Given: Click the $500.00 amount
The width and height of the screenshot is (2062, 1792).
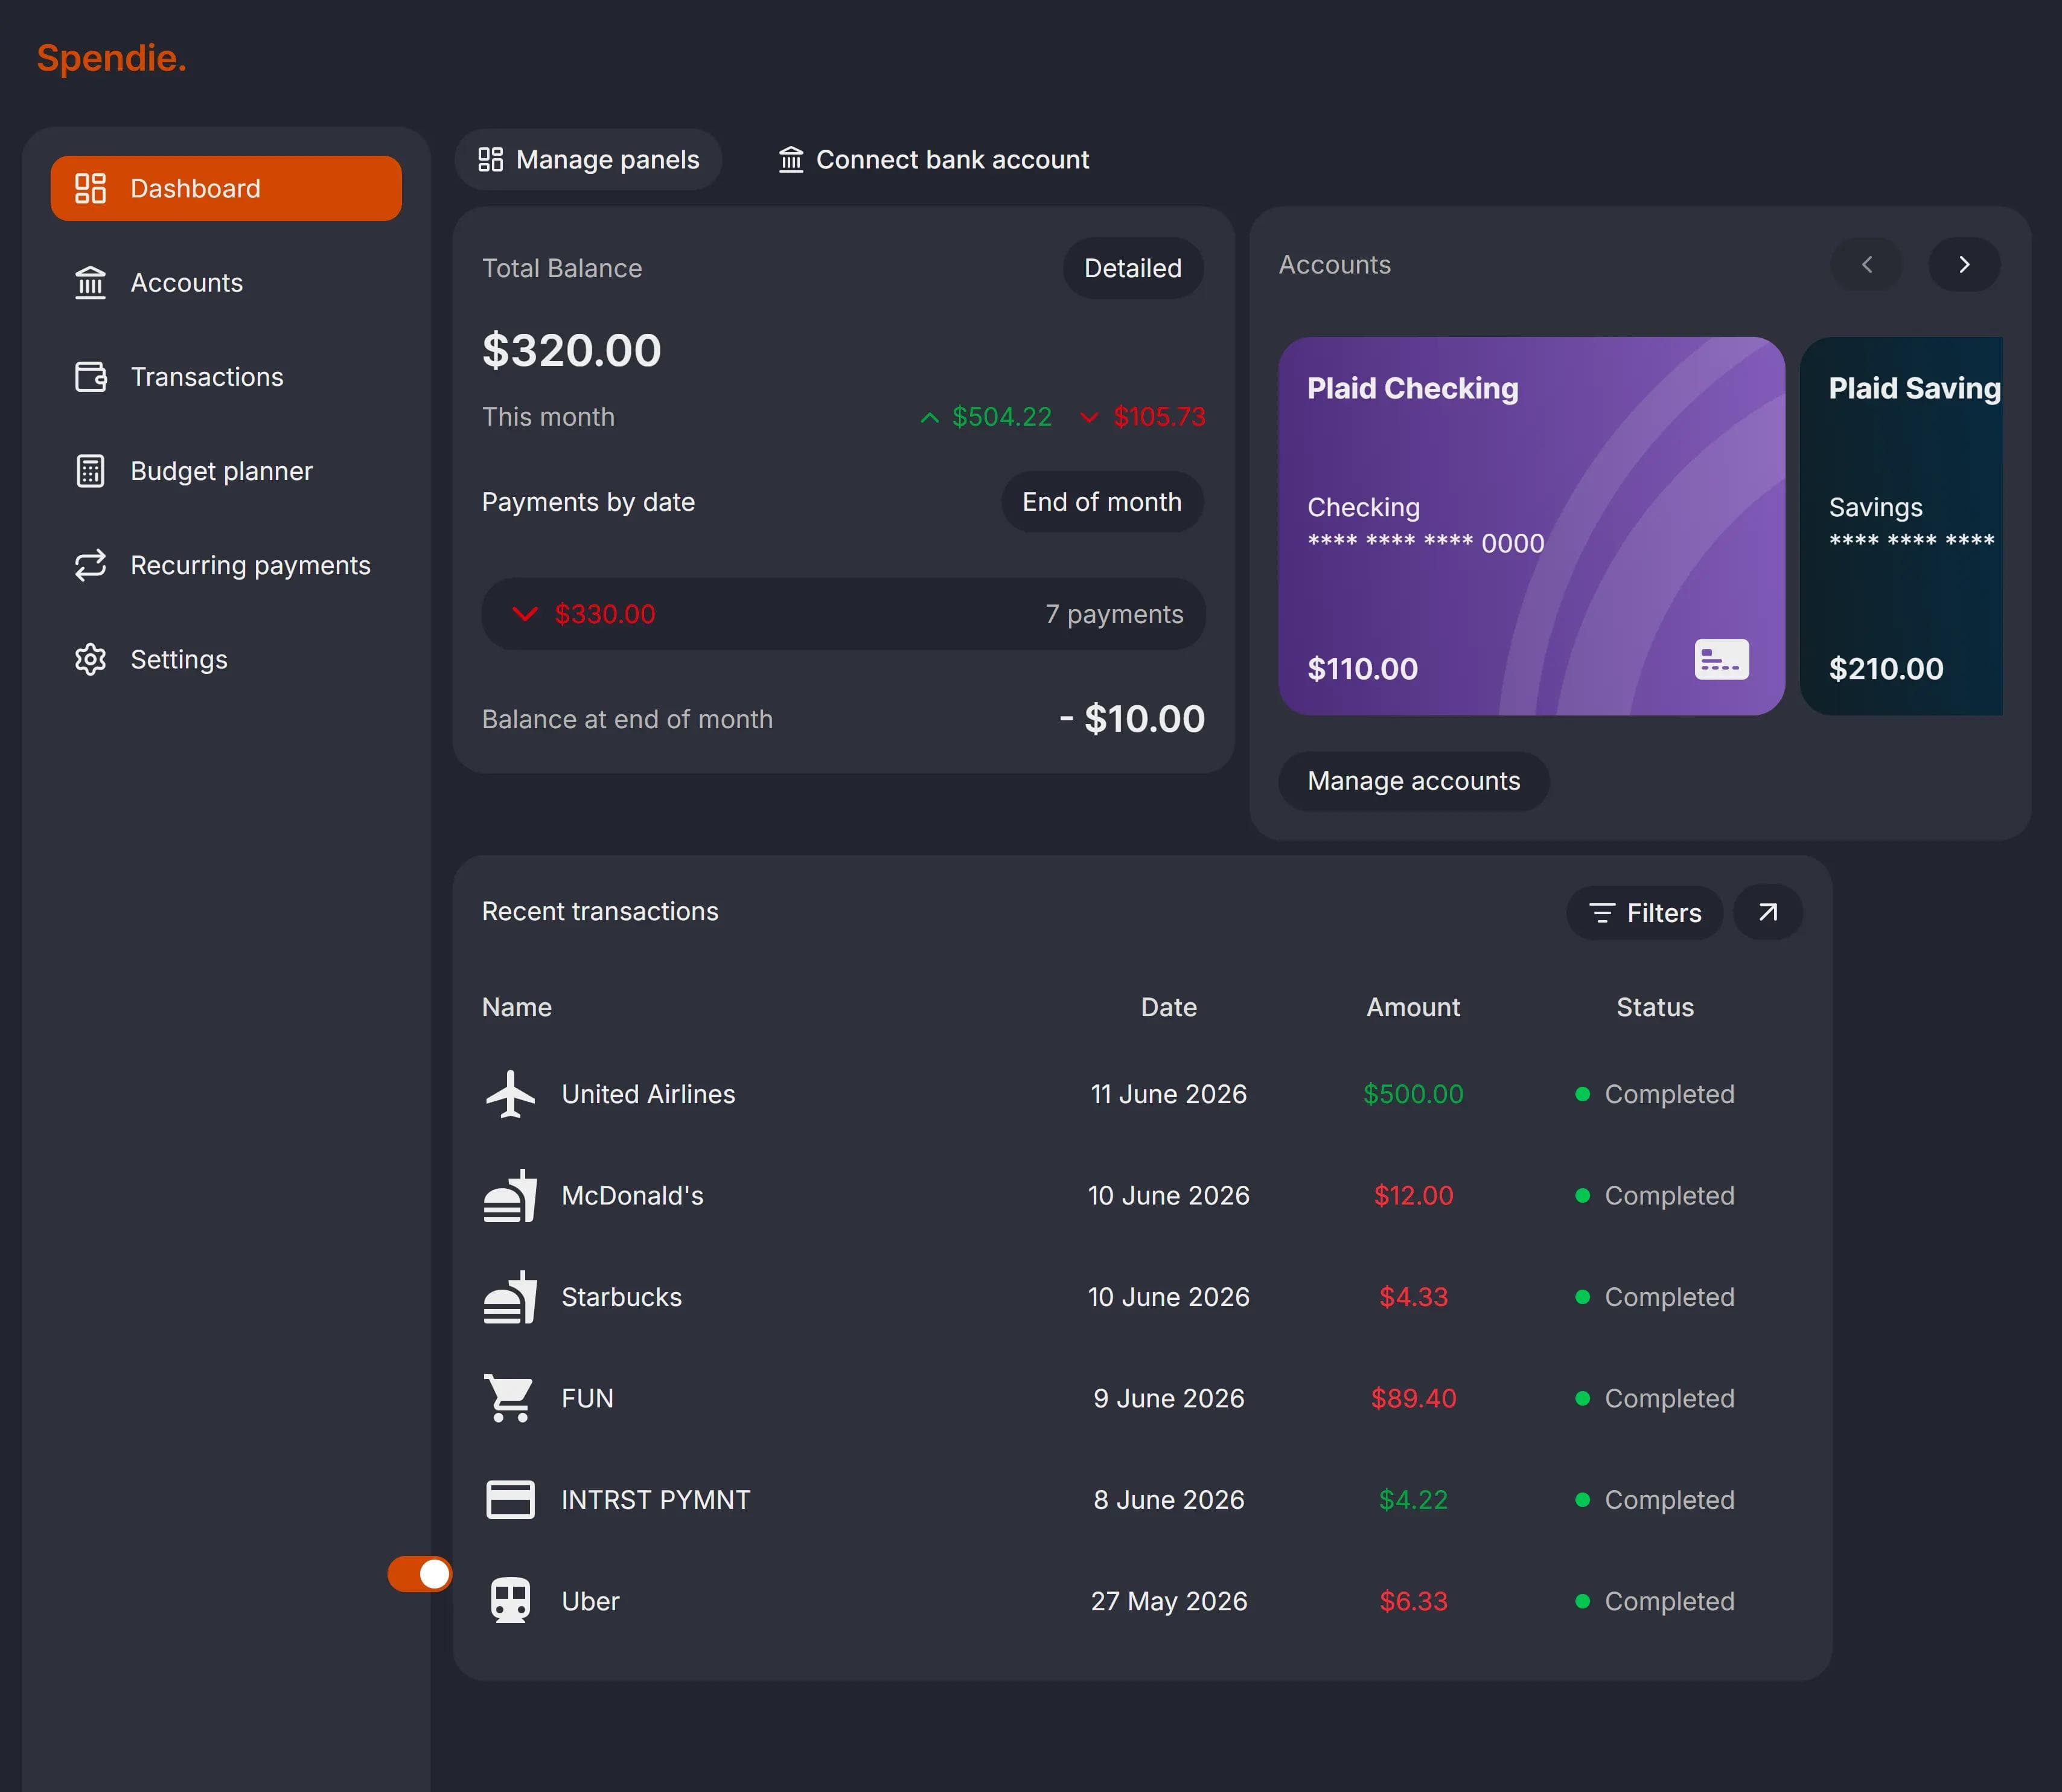Looking at the screenshot, I should 1413,1094.
